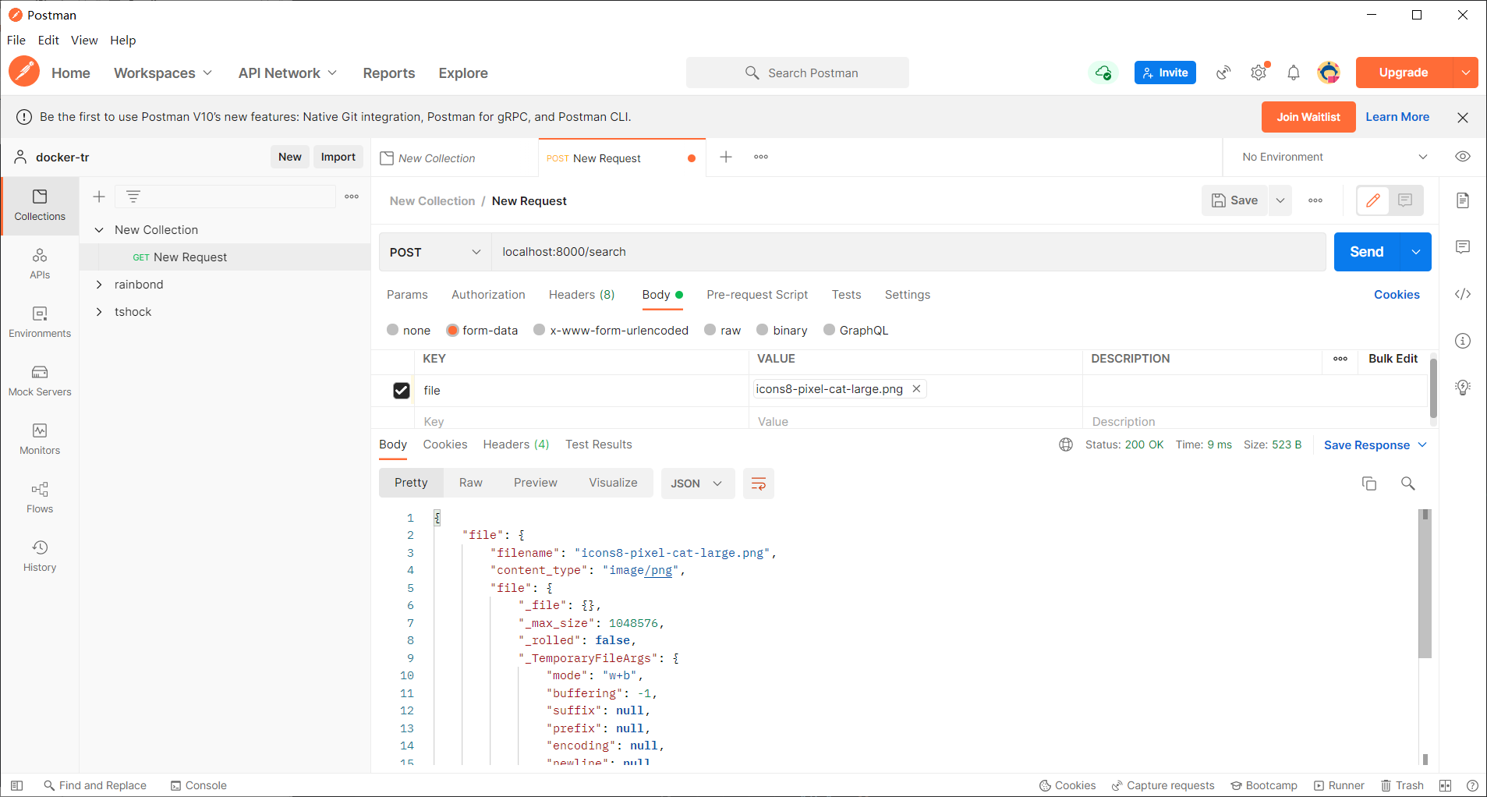Open a new request tab with plus
Viewport: 1487px width, 797px height.
point(726,157)
